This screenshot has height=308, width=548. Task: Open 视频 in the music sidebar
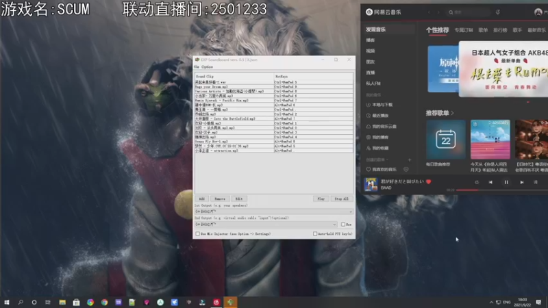[x=371, y=51]
